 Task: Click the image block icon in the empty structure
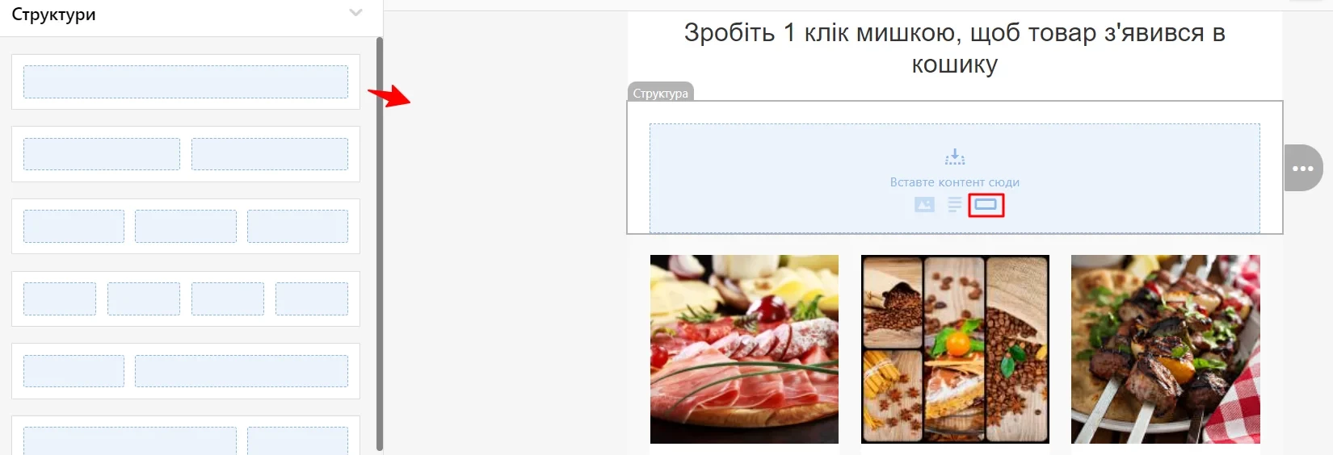[x=924, y=205]
